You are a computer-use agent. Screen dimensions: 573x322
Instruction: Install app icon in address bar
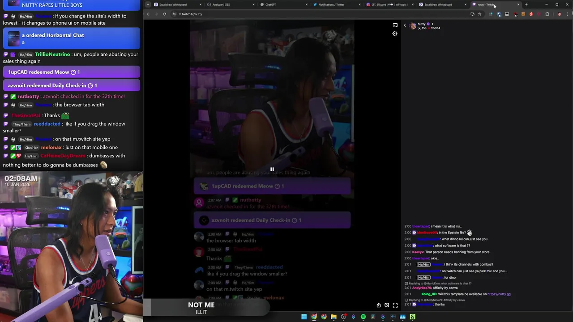(x=472, y=14)
